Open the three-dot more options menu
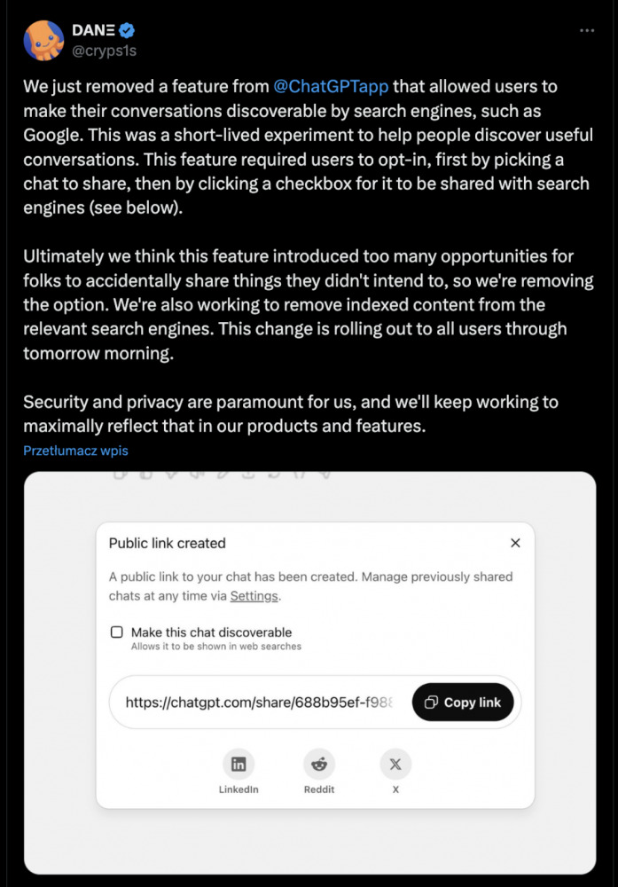Image resolution: width=618 pixels, height=887 pixels. 587,30
